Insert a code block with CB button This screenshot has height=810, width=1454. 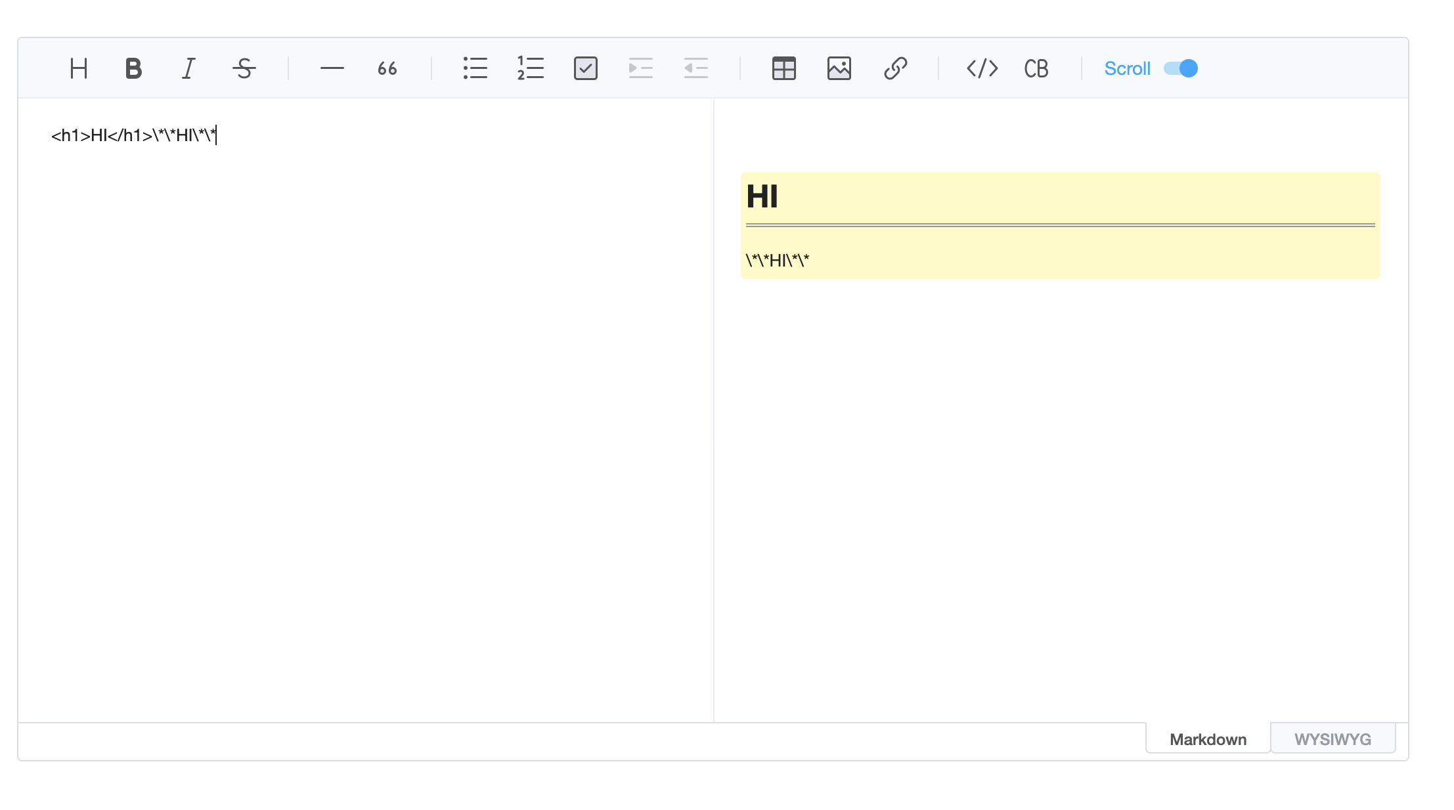[x=1035, y=68]
